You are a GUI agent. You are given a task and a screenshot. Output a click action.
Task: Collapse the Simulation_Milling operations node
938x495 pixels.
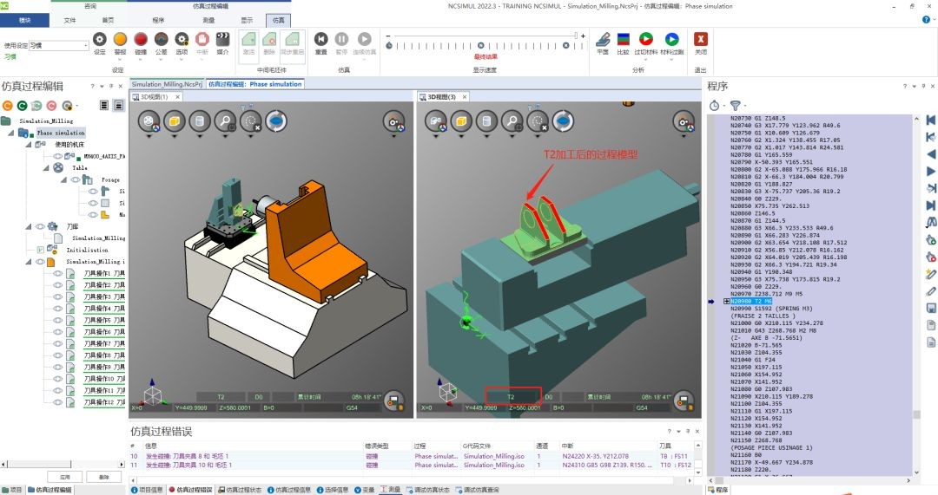coord(28,262)
